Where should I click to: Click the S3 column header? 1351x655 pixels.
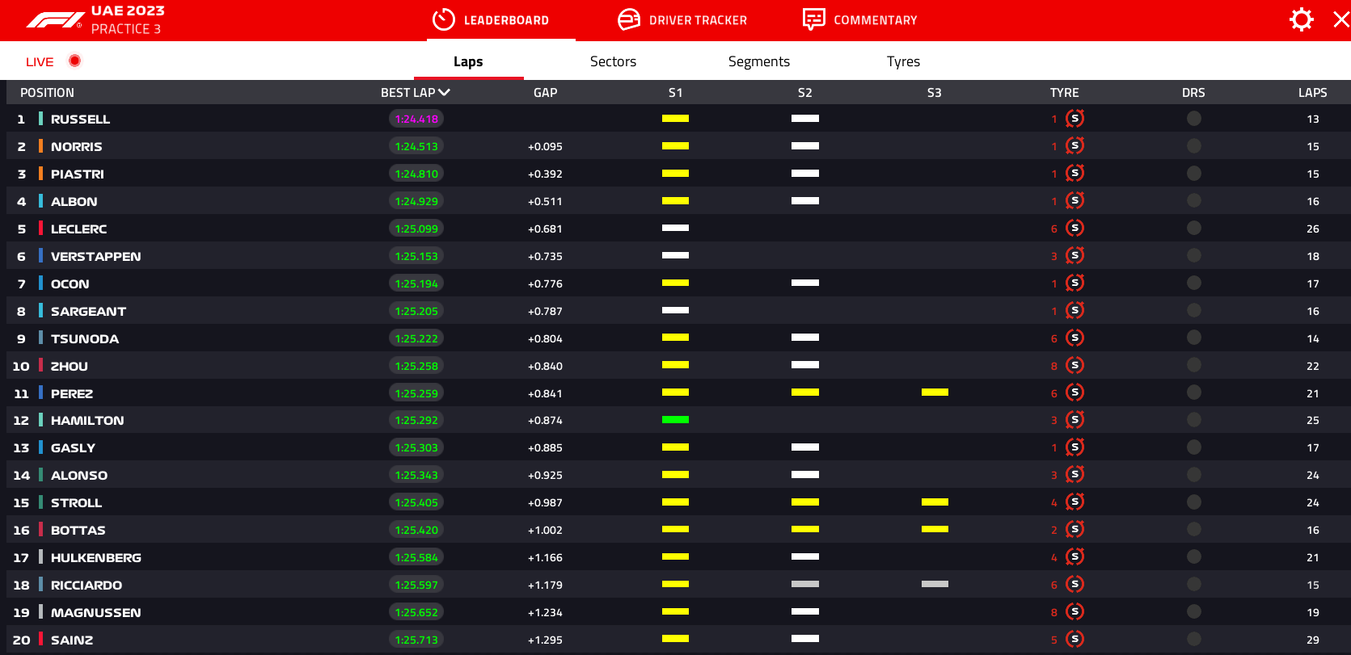point(935,93)
